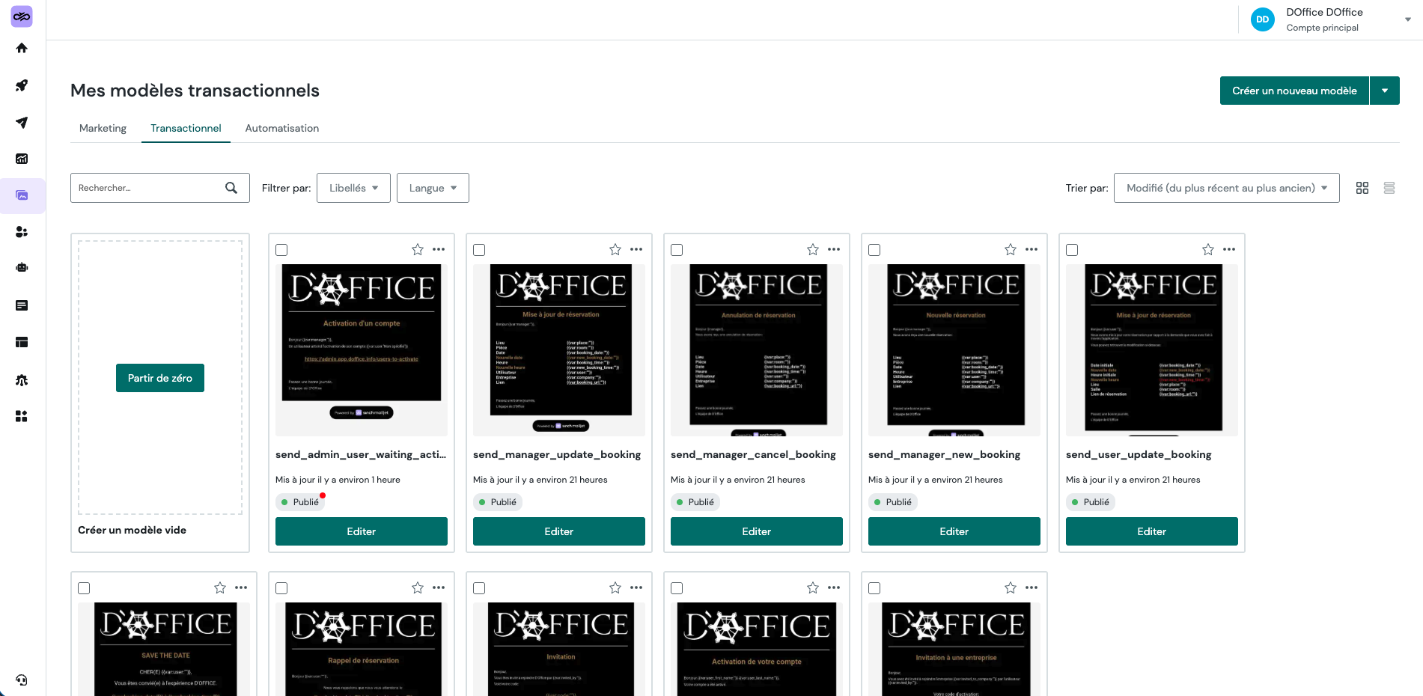Open the rocket icon in the sidebar
Viewport: 1423px width, 696px height.
coord(22,85)
